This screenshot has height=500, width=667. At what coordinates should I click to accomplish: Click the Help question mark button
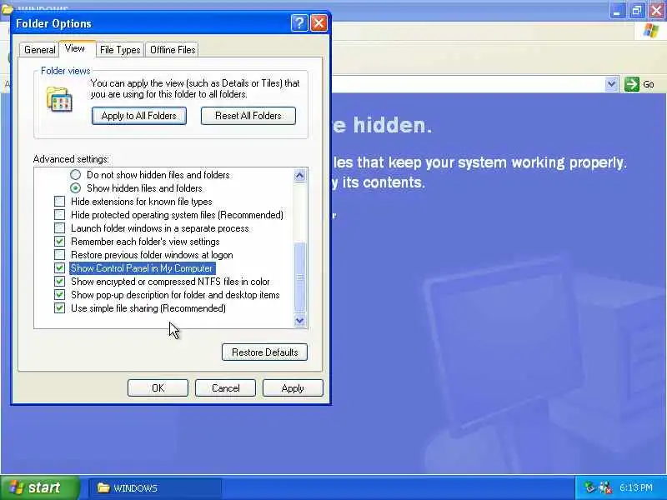tap(299, 23)
